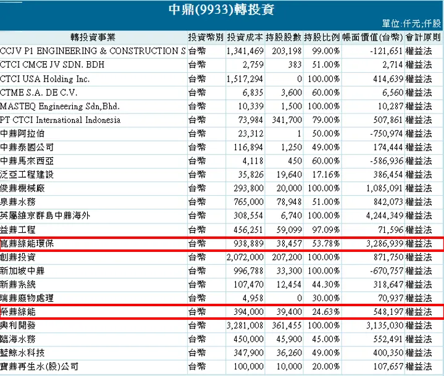Select the 榮鼎綠能 company name
The width and height of the screenshot is (444, 376).
click(x=18, y=312)
